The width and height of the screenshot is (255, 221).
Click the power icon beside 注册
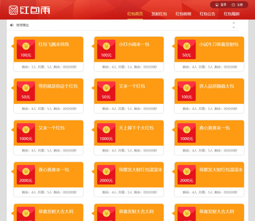(233, 5)
